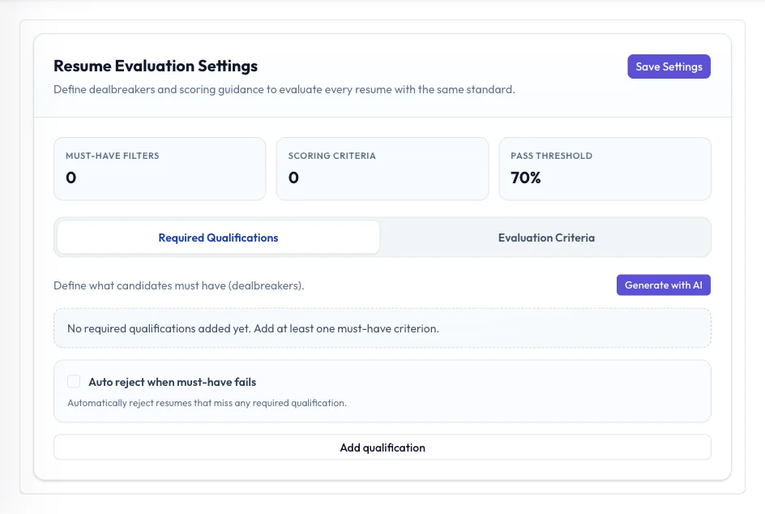Select the Required Qualifications tab
Screen dimensions: 765x514
[218, 238]
